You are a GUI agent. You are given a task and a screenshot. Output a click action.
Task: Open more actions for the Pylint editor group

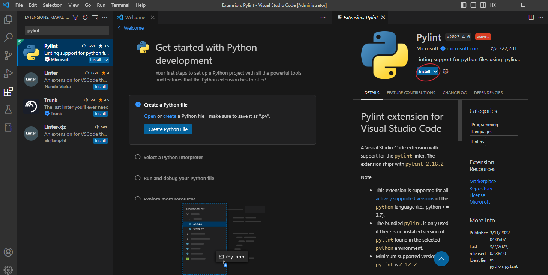pyautogui.click(x=541, y=17)
